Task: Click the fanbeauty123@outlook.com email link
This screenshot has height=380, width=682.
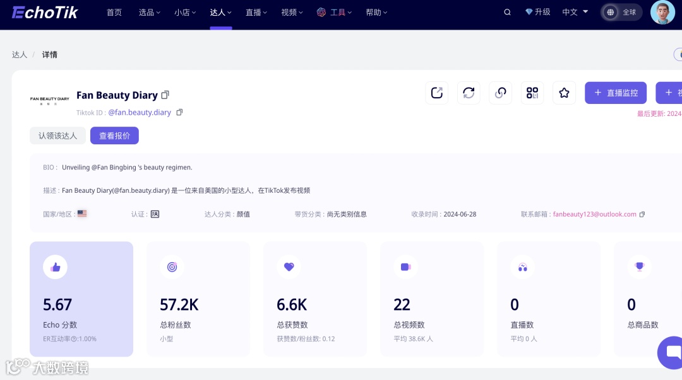Action: coord(595,214)
